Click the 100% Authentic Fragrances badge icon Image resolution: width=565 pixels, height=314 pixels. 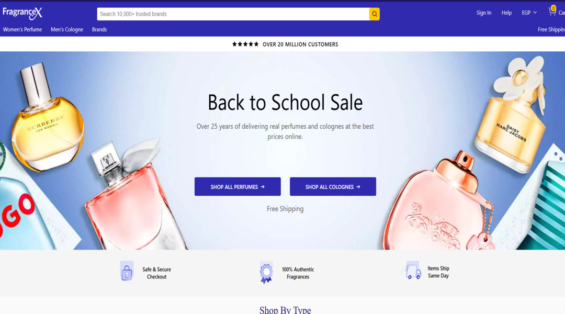click(x=266, y=272)
